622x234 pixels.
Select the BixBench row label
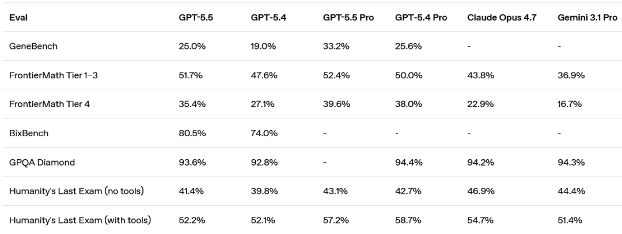coord(29,133)
